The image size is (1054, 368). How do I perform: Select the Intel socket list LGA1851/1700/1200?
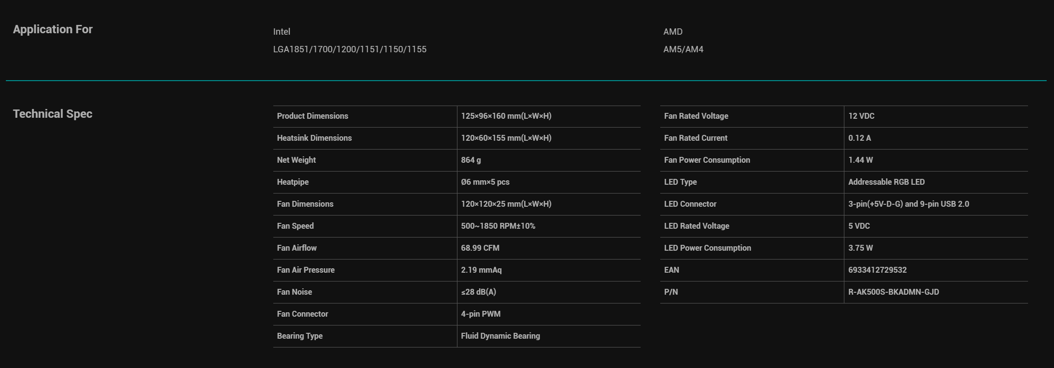[350, 49]
